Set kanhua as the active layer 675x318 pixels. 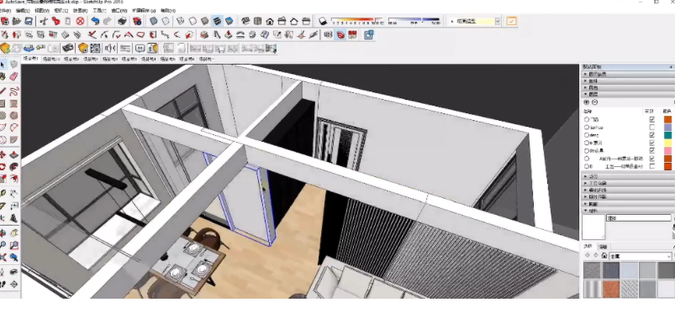pyautogui.click(x=587, y=128)
